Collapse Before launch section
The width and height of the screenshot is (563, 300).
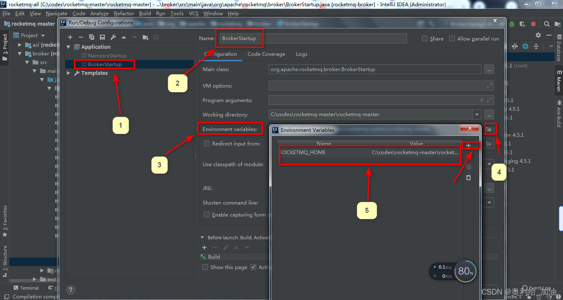coord(202,238)
